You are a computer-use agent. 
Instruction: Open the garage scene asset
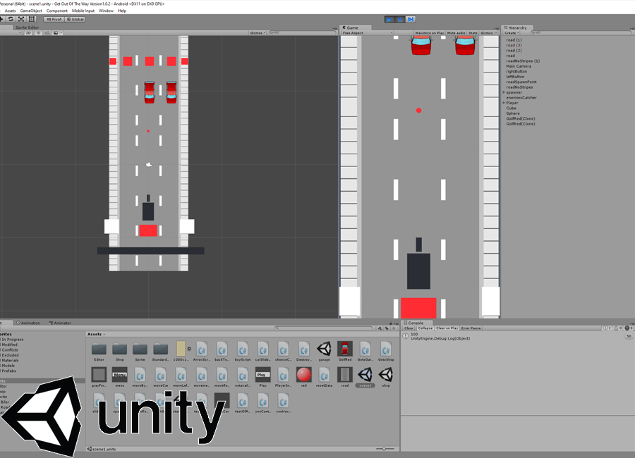pos(324,348)
